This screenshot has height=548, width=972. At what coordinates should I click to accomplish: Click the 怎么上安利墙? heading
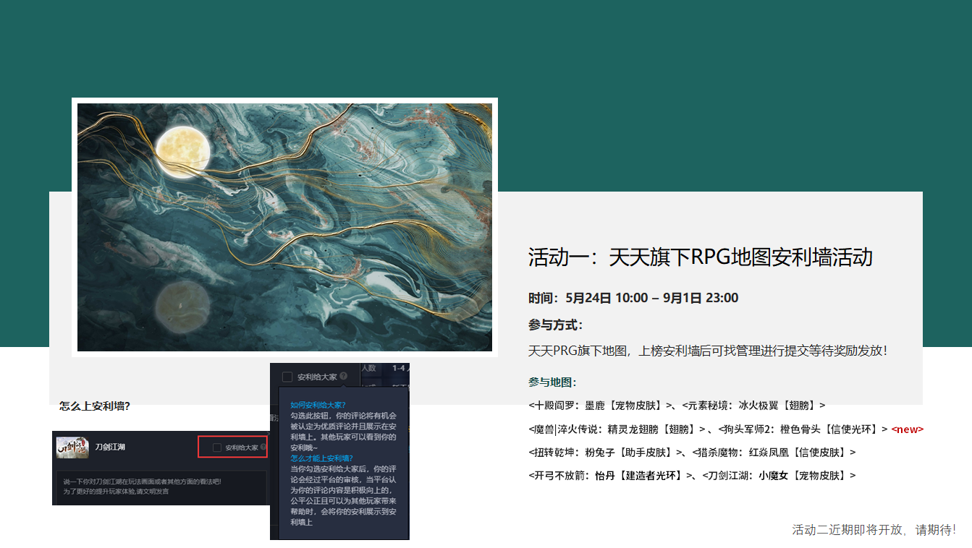(x=95, y=406)
